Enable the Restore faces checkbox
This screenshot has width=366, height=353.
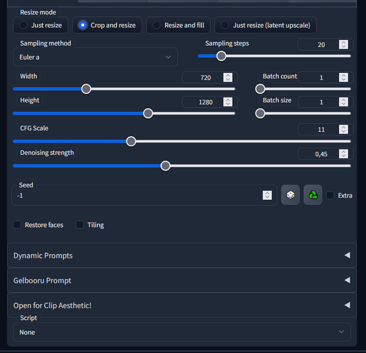coord(17,225)
